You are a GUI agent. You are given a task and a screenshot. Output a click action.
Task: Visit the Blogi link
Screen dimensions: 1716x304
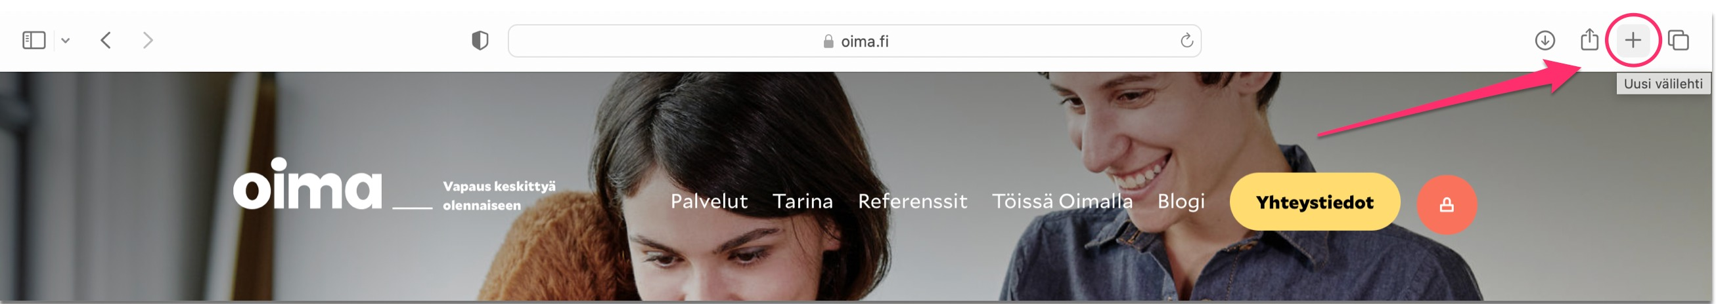pyautogui.click(x=1181, y=201)
